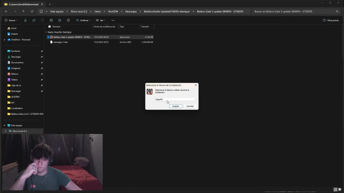
Task: Close the language selection dialog
Action: tap(196, 85)
